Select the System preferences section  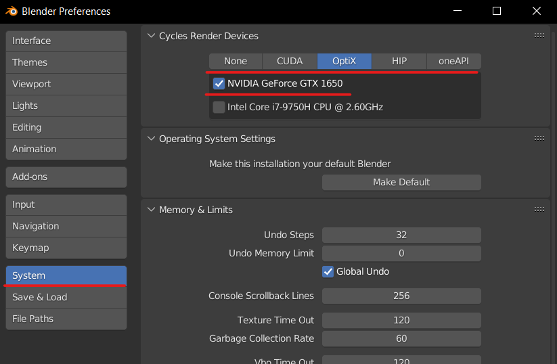click(66, 275)
